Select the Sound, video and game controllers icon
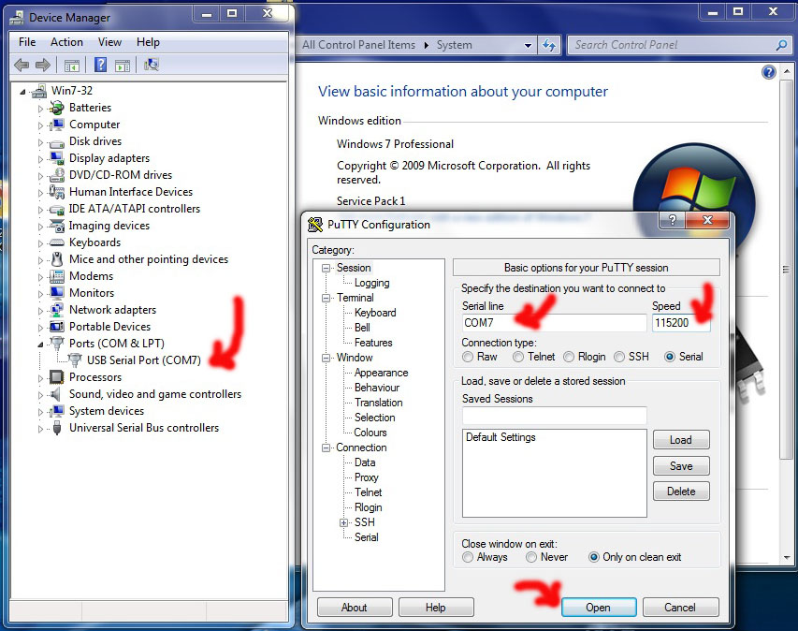Screen dimensions: 798x631 pos(55,394)
